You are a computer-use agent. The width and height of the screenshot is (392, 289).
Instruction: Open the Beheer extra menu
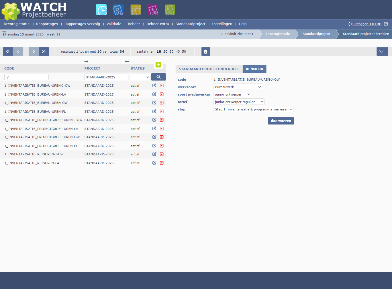pos(158,24)
